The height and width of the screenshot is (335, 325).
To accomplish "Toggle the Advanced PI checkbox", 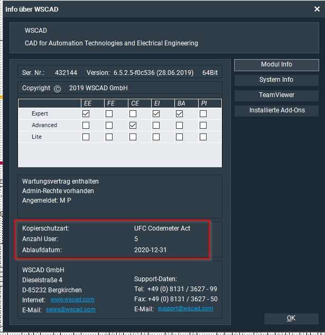I will pos(203,125).
